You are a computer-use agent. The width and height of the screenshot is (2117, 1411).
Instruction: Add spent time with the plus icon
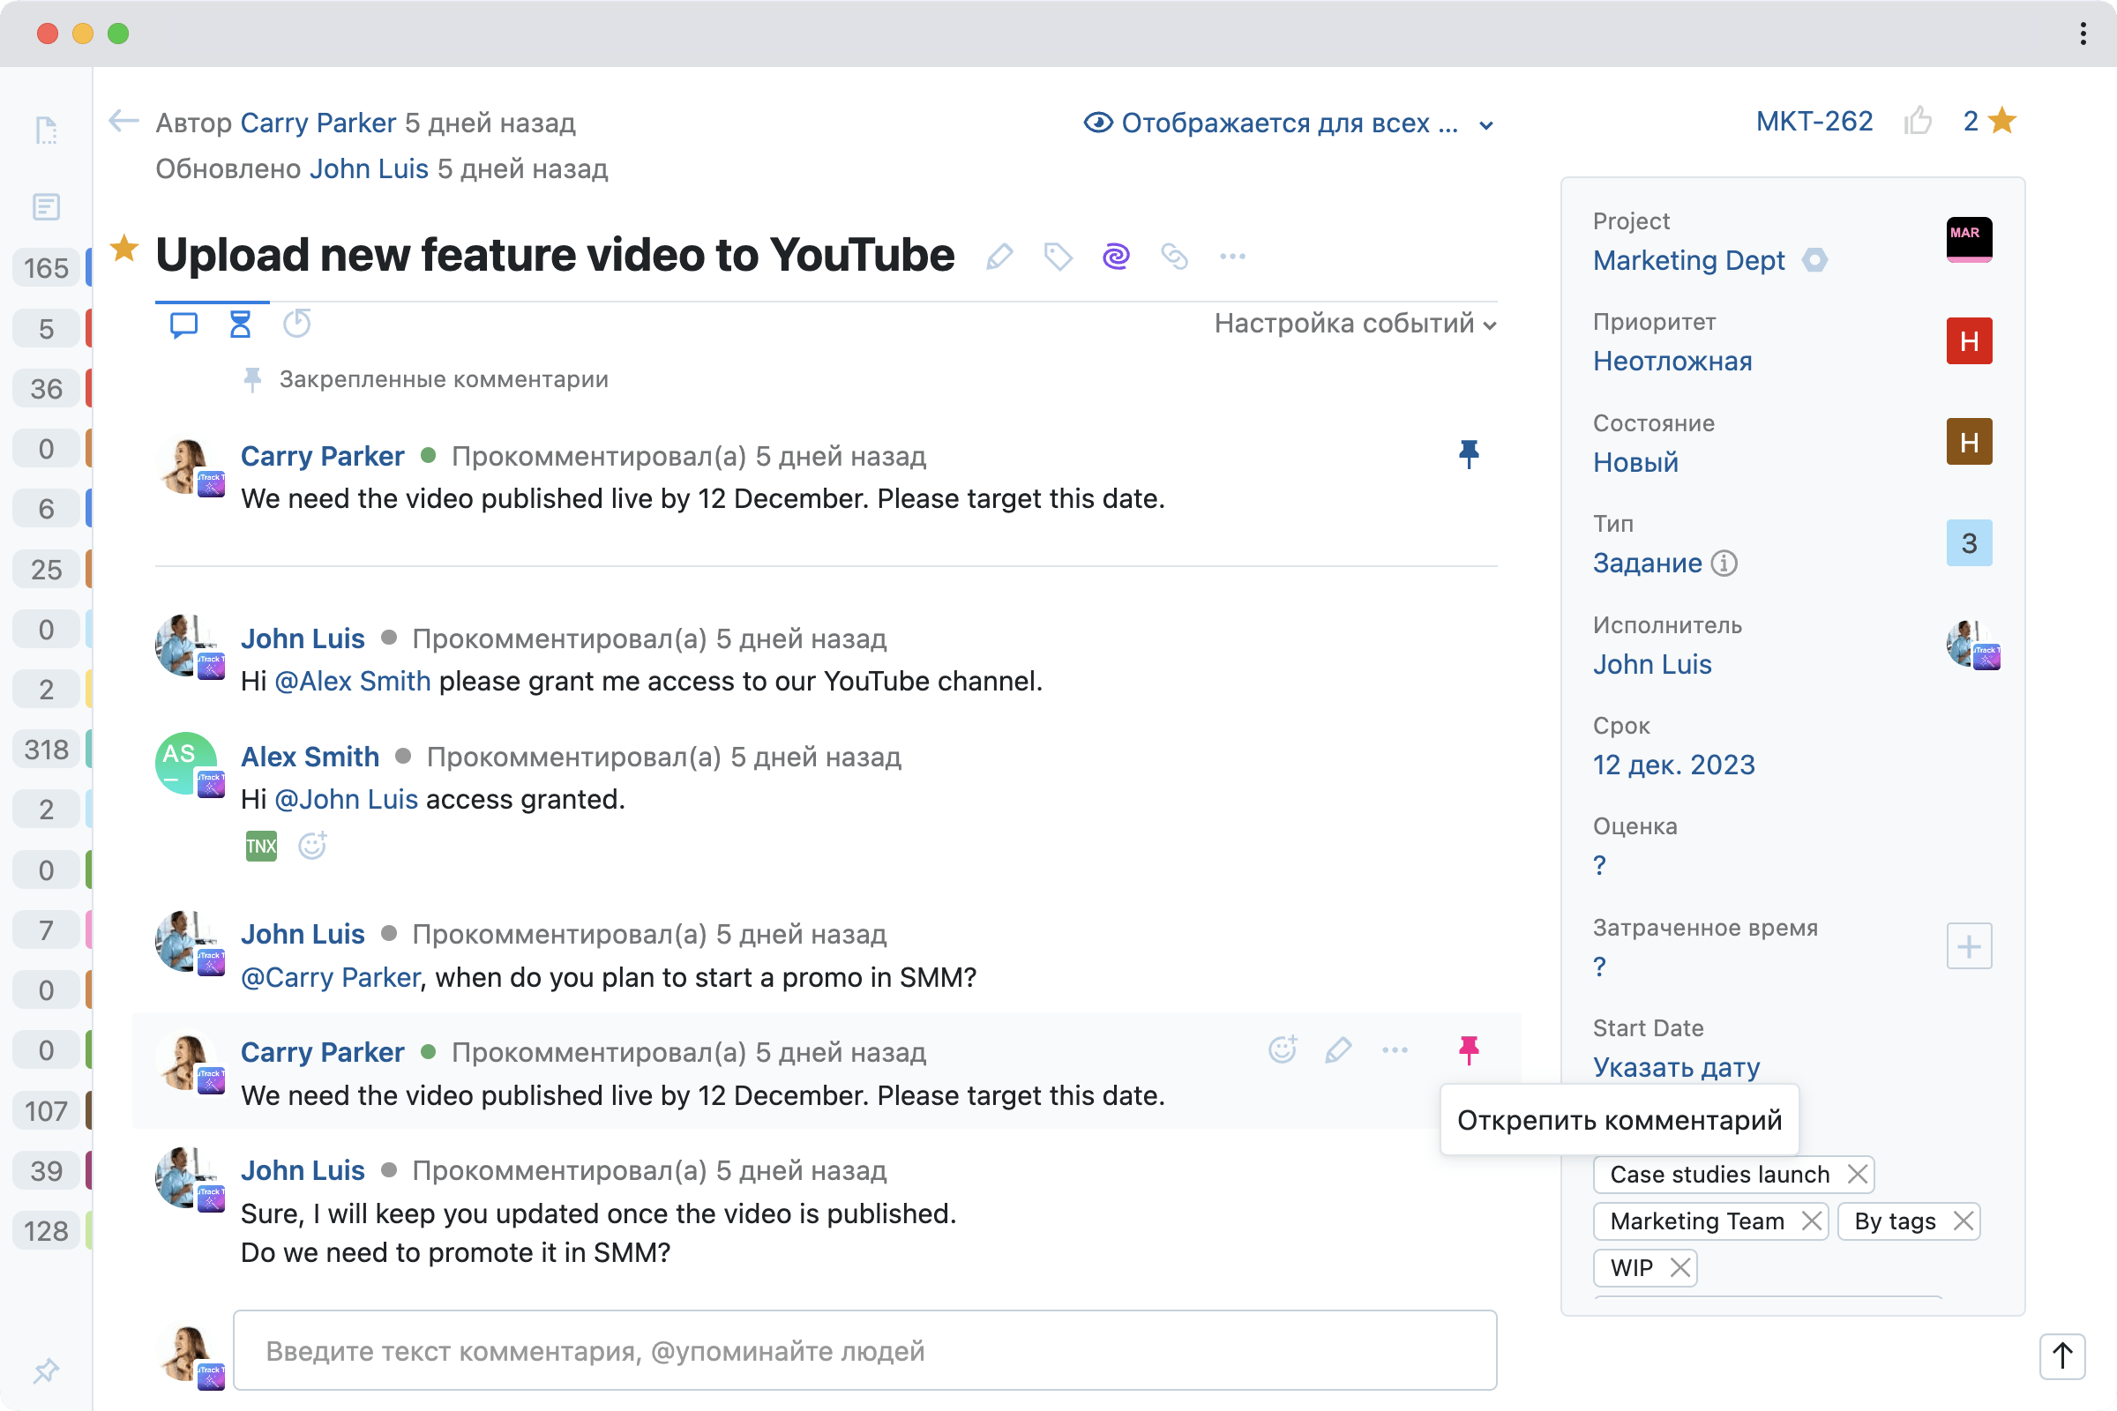pos(1970,945)
